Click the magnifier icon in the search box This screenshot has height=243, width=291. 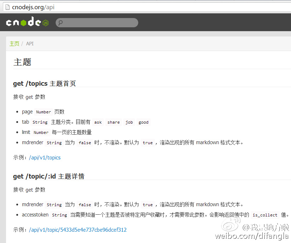coord(61,22)
